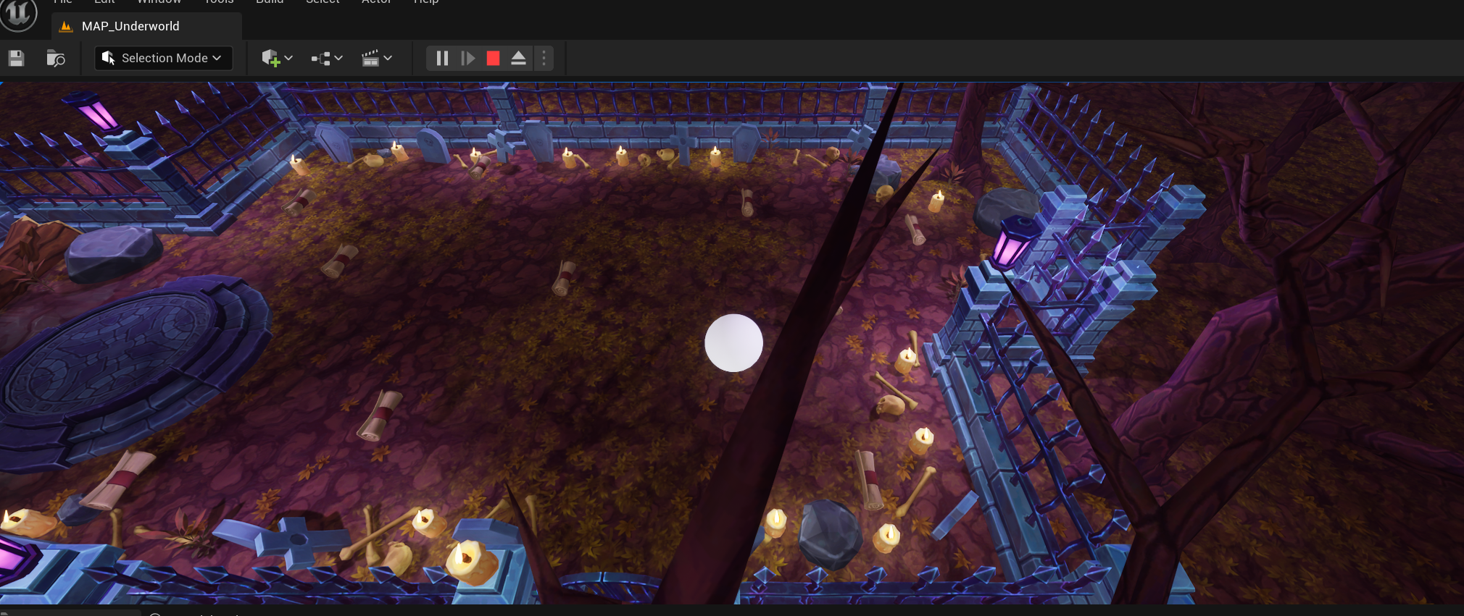This screenshot has height=616, width=1464.
Task: Click the Unreal Engine logo icon
Action: click(18, 14)
